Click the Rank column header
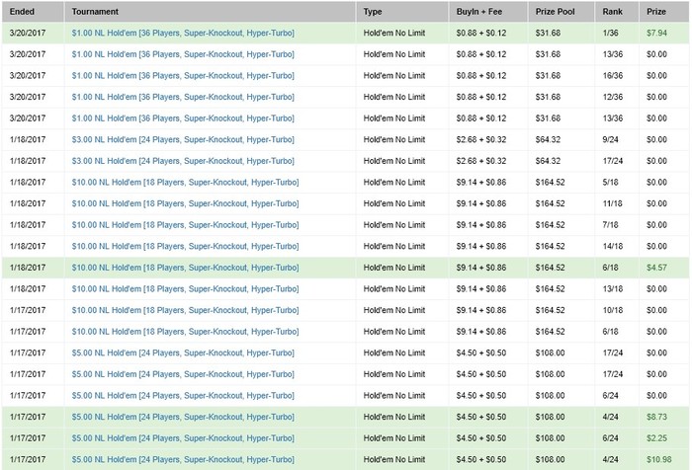692x470 pixels. tap(612, 12)
